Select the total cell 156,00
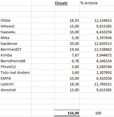This screenshot has width=114, height=117. [67, 113]
